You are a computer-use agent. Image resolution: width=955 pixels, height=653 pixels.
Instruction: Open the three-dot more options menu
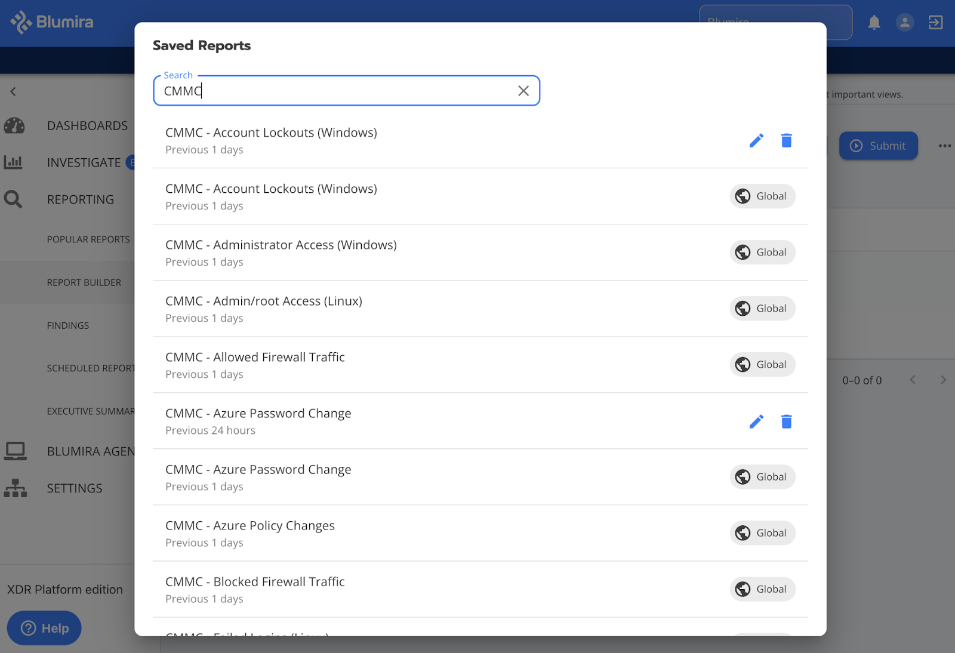tap(944, 146)
